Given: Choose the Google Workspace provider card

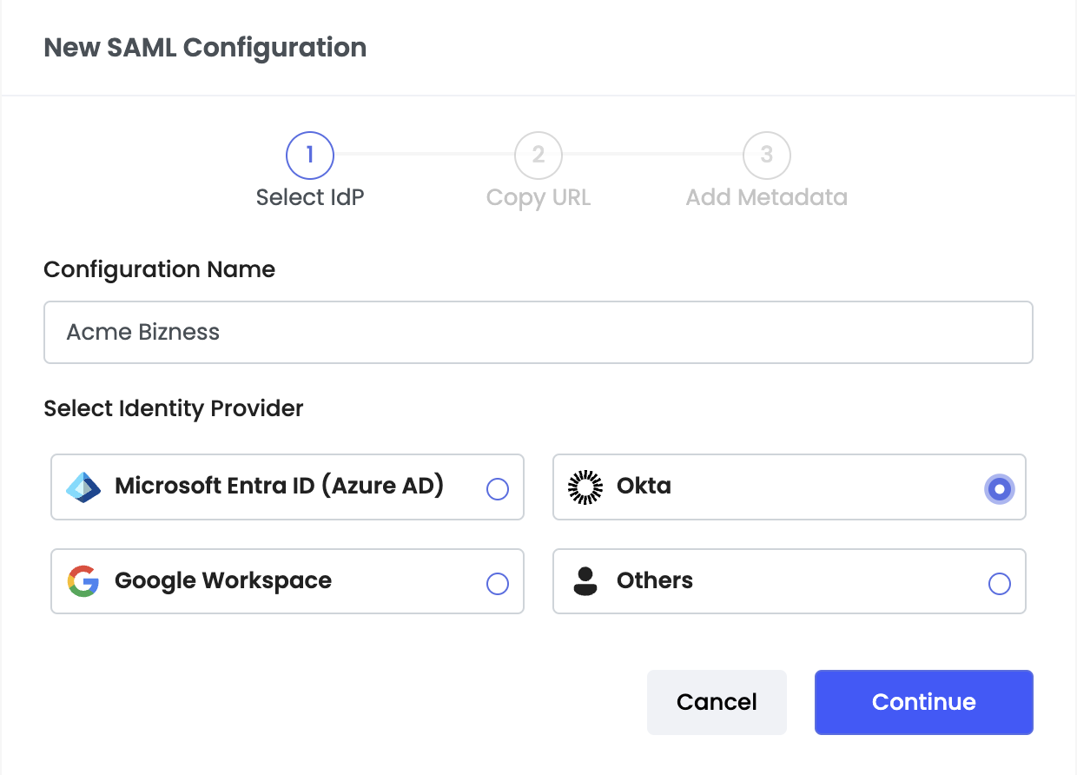Looking at the screenshot, I should tap(287, 581).
